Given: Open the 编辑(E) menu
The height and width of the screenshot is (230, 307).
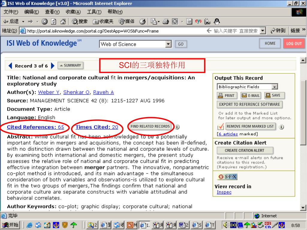Looking at the screenshot, I should coord(31,12).
